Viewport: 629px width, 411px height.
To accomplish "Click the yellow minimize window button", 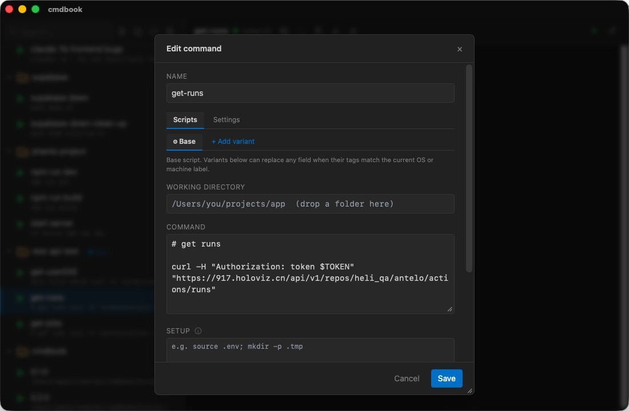I will [22, 9].
